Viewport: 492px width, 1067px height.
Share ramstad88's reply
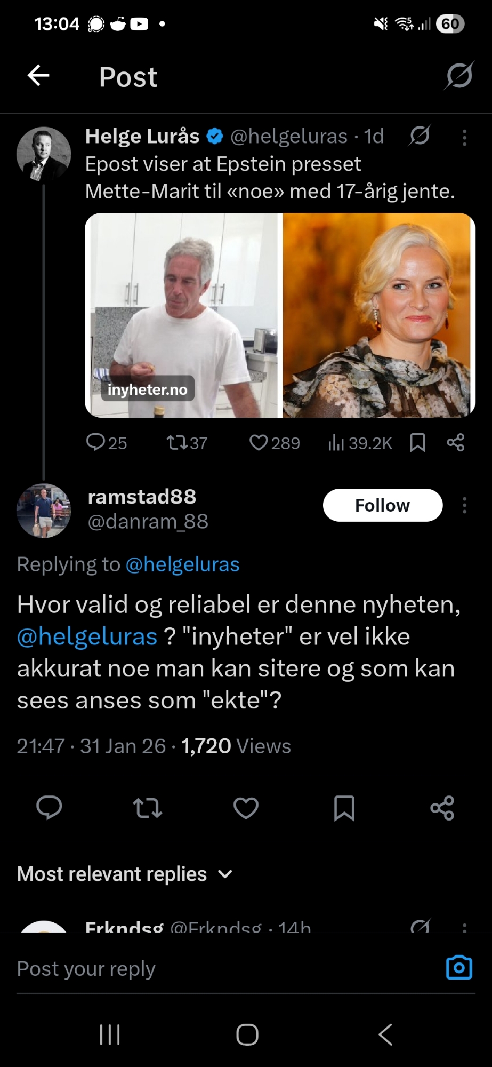[442, 808]
